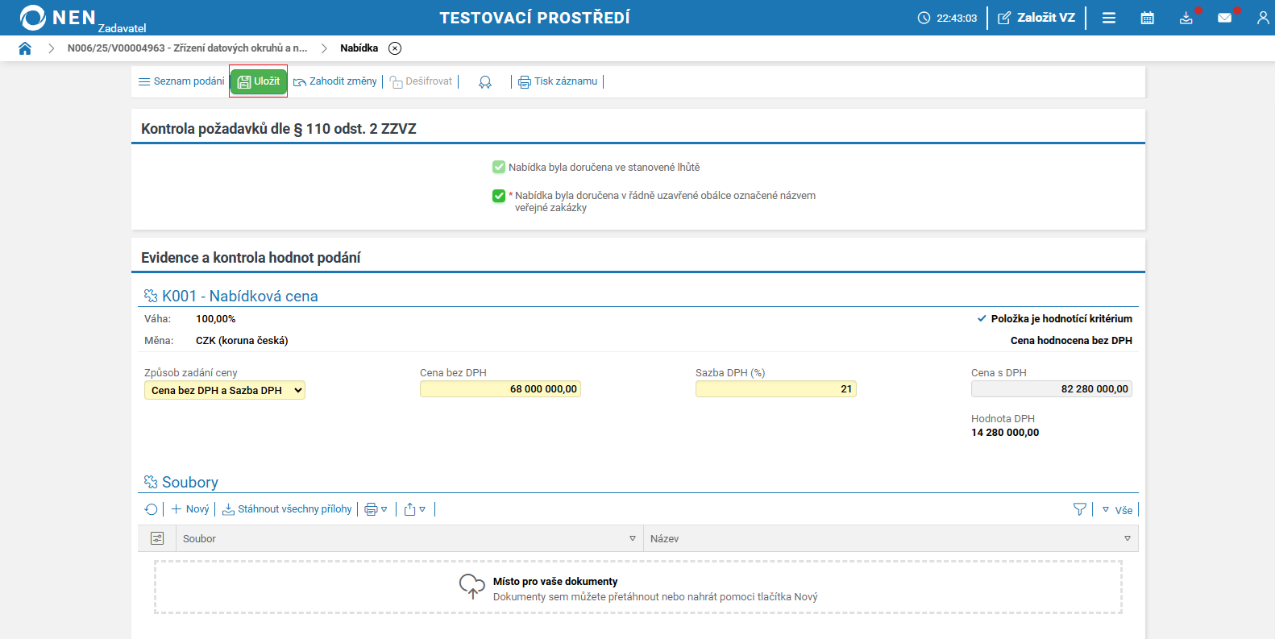Screen dimensions: 1275x639
Task: Go to Seznam podání
Action: (x=181, y=81)
